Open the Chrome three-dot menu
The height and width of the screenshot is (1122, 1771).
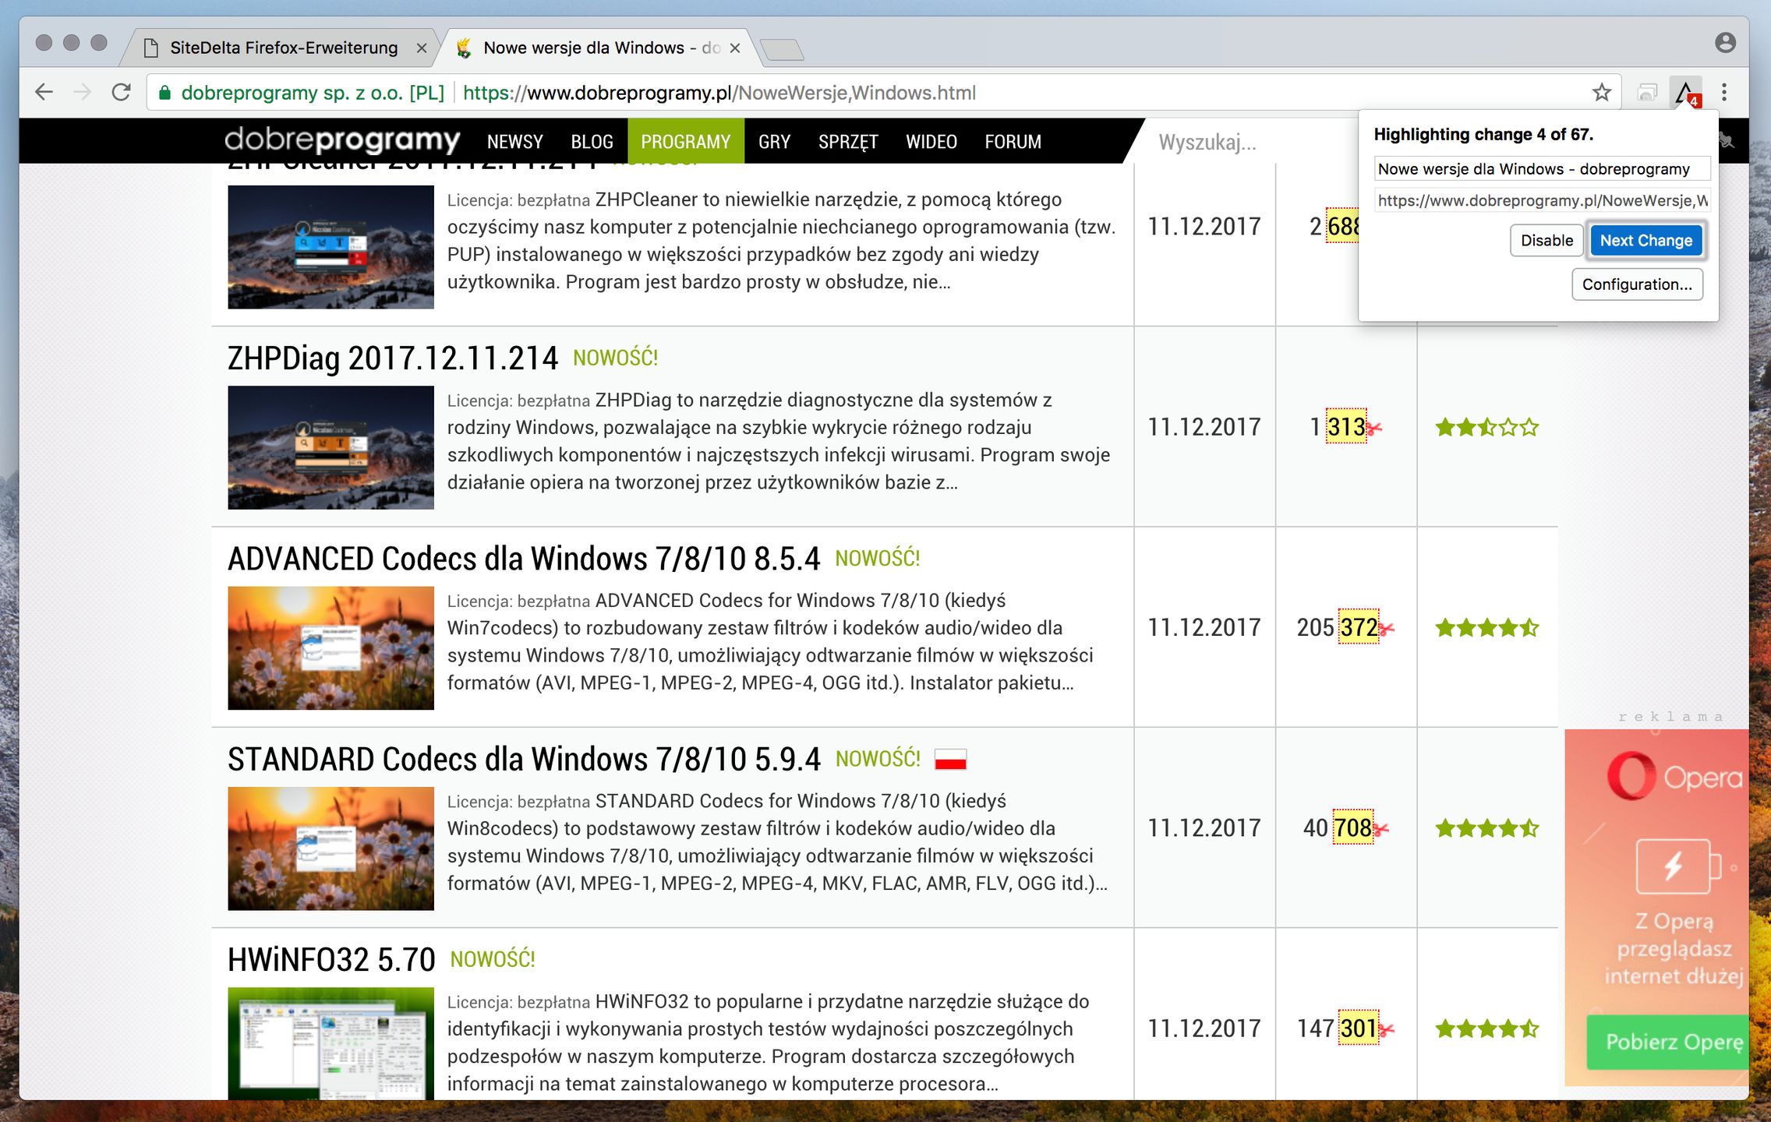click(x=1724, y=93)
